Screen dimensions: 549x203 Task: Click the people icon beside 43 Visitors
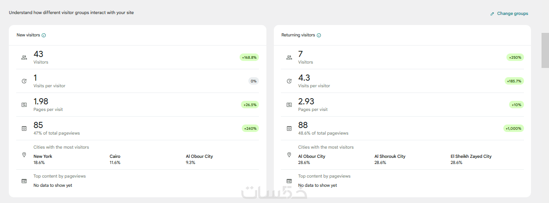coord(24,57)
